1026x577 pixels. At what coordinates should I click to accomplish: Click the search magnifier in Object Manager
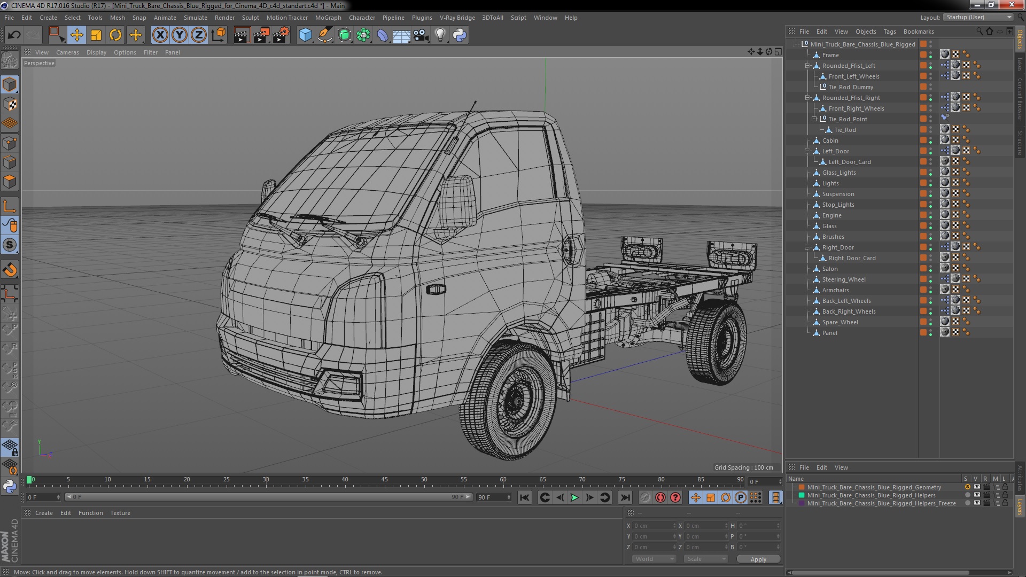(979, 32)
